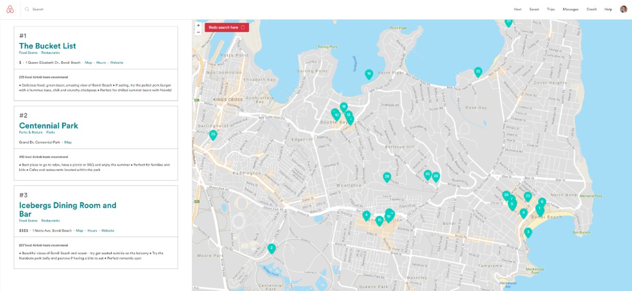Open the Centennial Park title link
The width and height of the screenshot is (632, 291).
coord(49,126)
